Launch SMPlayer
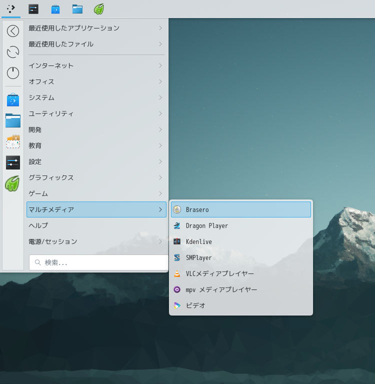 [x=241, y=257]
